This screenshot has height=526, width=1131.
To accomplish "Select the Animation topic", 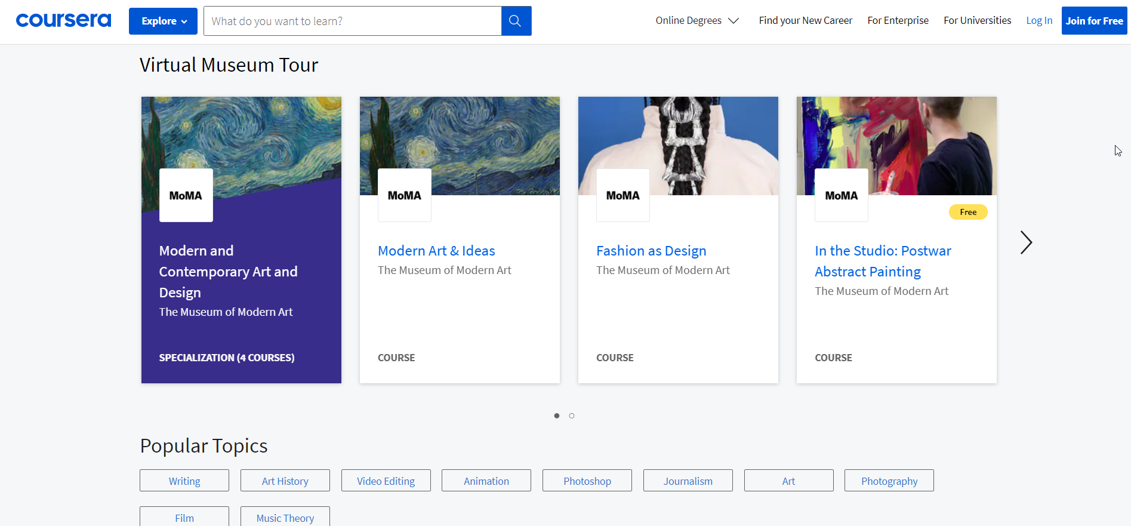I will click(486, 481).
